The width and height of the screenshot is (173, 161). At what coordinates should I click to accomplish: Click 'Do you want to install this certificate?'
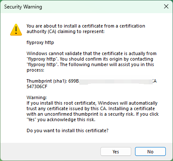pyautogui.click(x=68, y=130)
